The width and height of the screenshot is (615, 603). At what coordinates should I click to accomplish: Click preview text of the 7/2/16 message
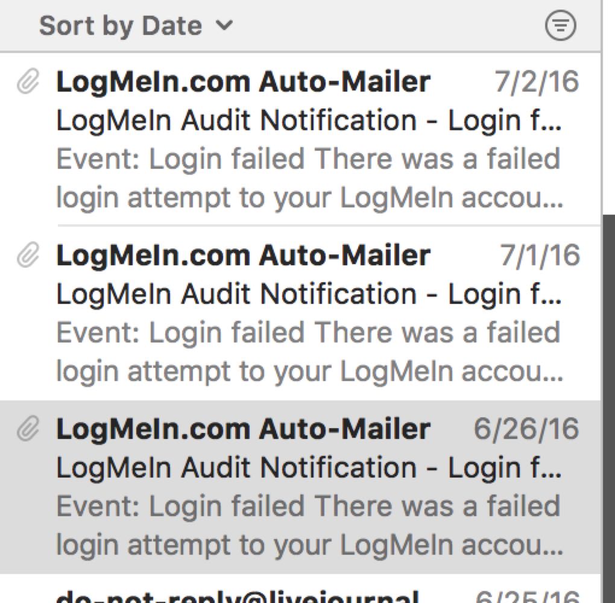(310, 178)
